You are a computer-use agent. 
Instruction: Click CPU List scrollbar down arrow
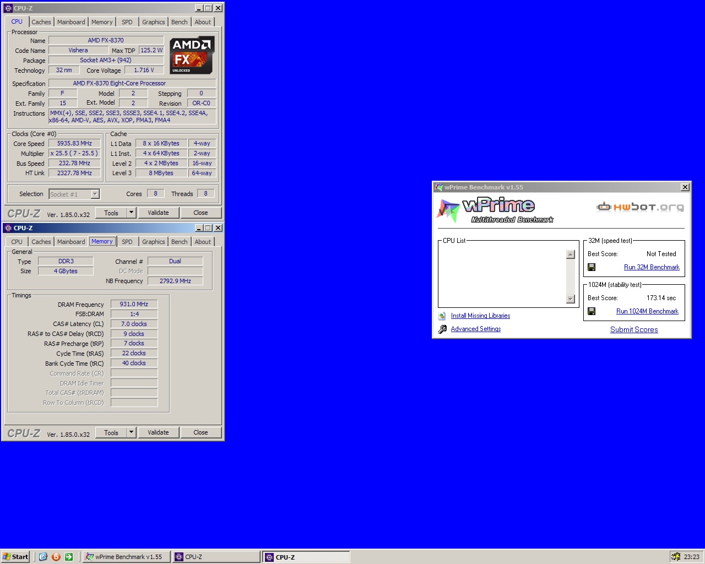click(x=571, y=299)
